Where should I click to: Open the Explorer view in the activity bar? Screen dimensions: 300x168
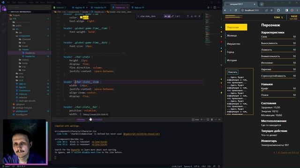click(4, 8)
